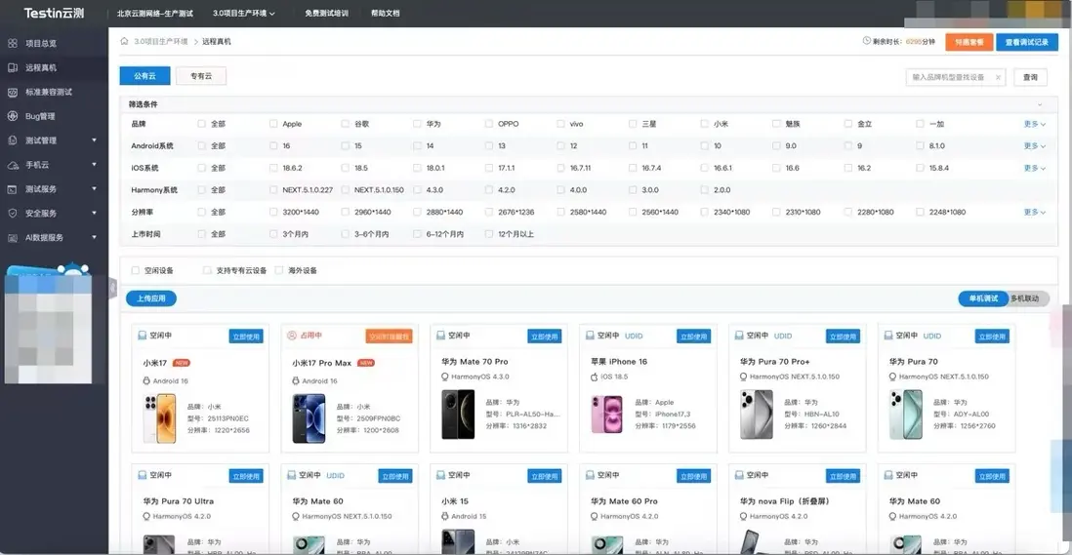The image size is (1072, 555).
Task: Click occupied status icon on 小米17 Pro Max
Action: click(292, 336)
